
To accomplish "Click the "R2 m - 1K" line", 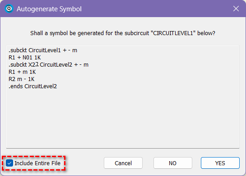I will coord(22,79).
